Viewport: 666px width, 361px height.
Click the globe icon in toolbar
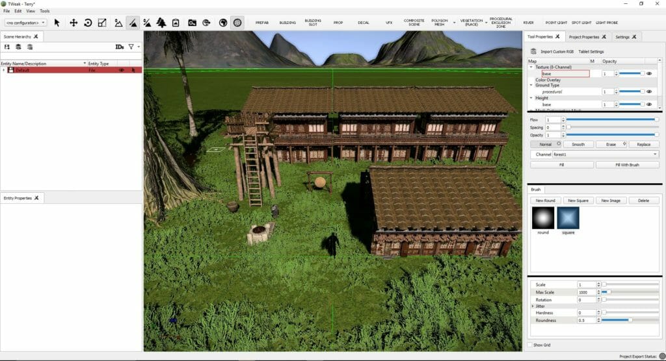[x=223, y=23]
